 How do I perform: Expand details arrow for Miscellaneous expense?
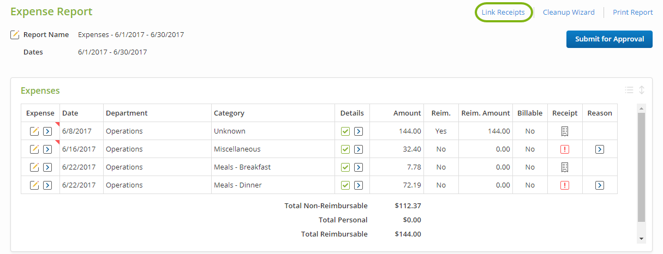pos(359,149)
